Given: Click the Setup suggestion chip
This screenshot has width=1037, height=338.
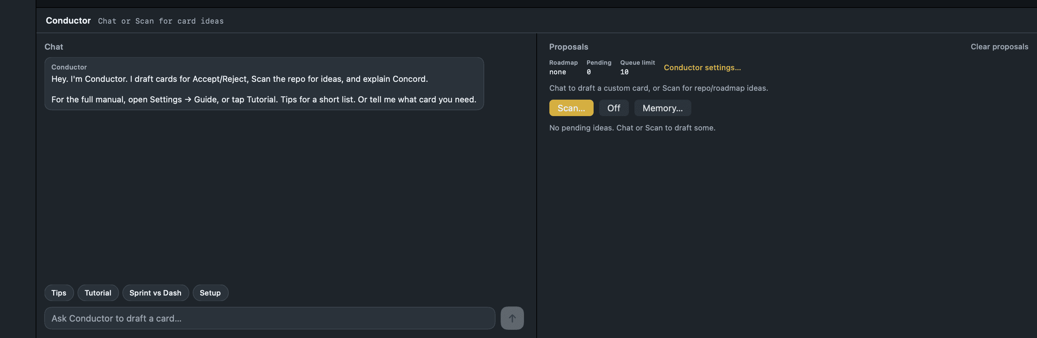Looking at the screenshot, I should (x=210, y=292).
